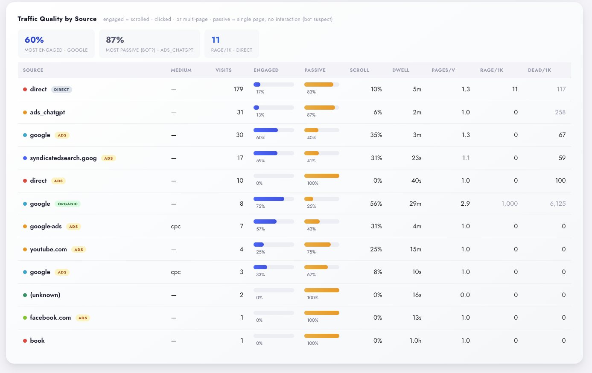Click the 29m dwell time value

point(415,204)
